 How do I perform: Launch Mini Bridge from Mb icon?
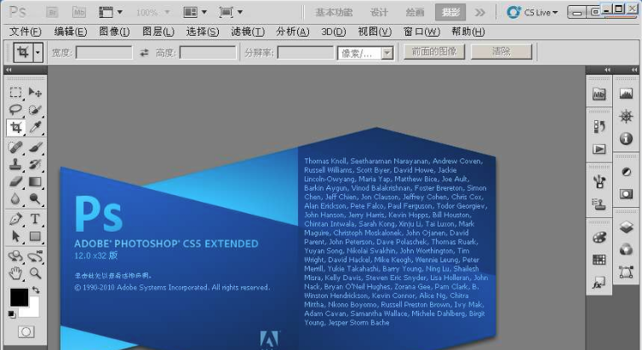point(79,12)
